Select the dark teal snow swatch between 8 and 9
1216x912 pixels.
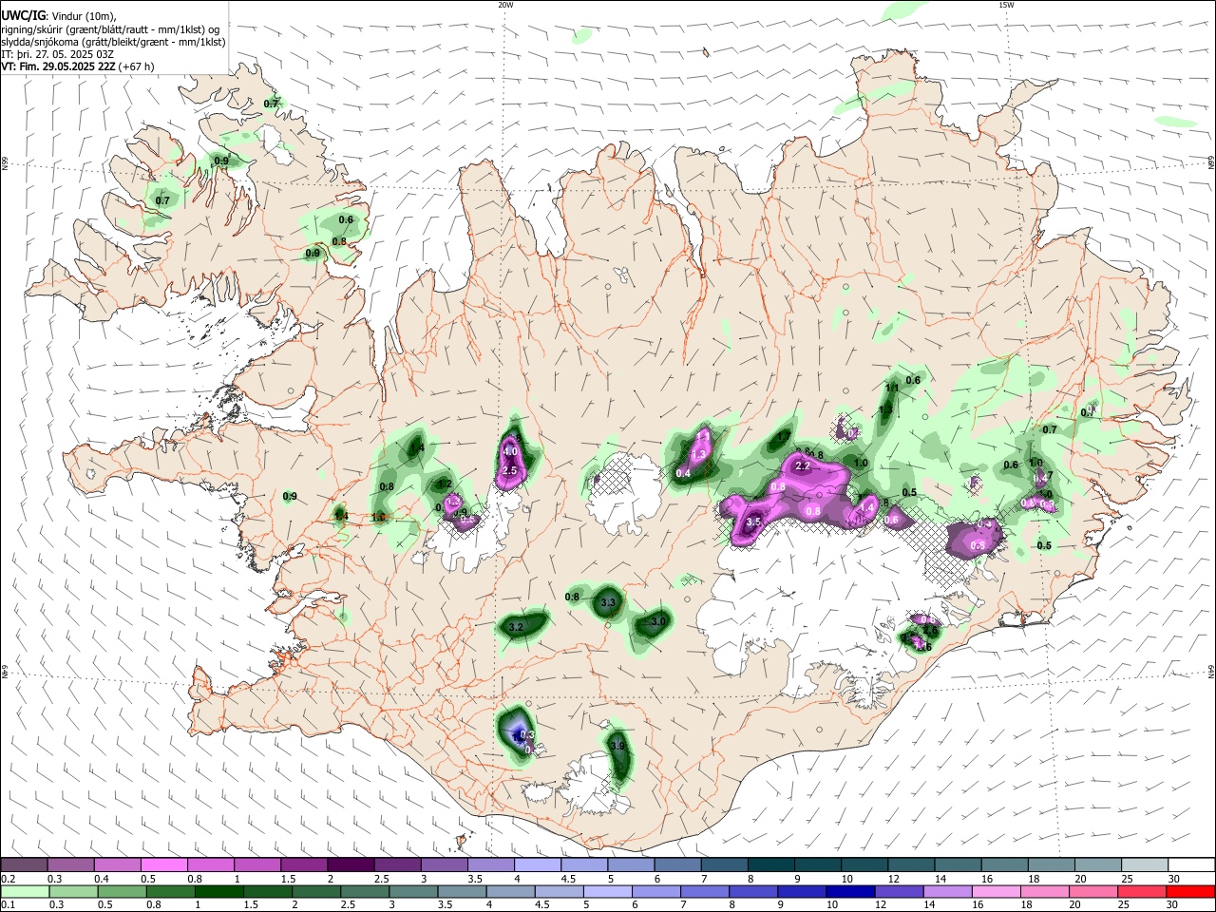tap(770, 865)
